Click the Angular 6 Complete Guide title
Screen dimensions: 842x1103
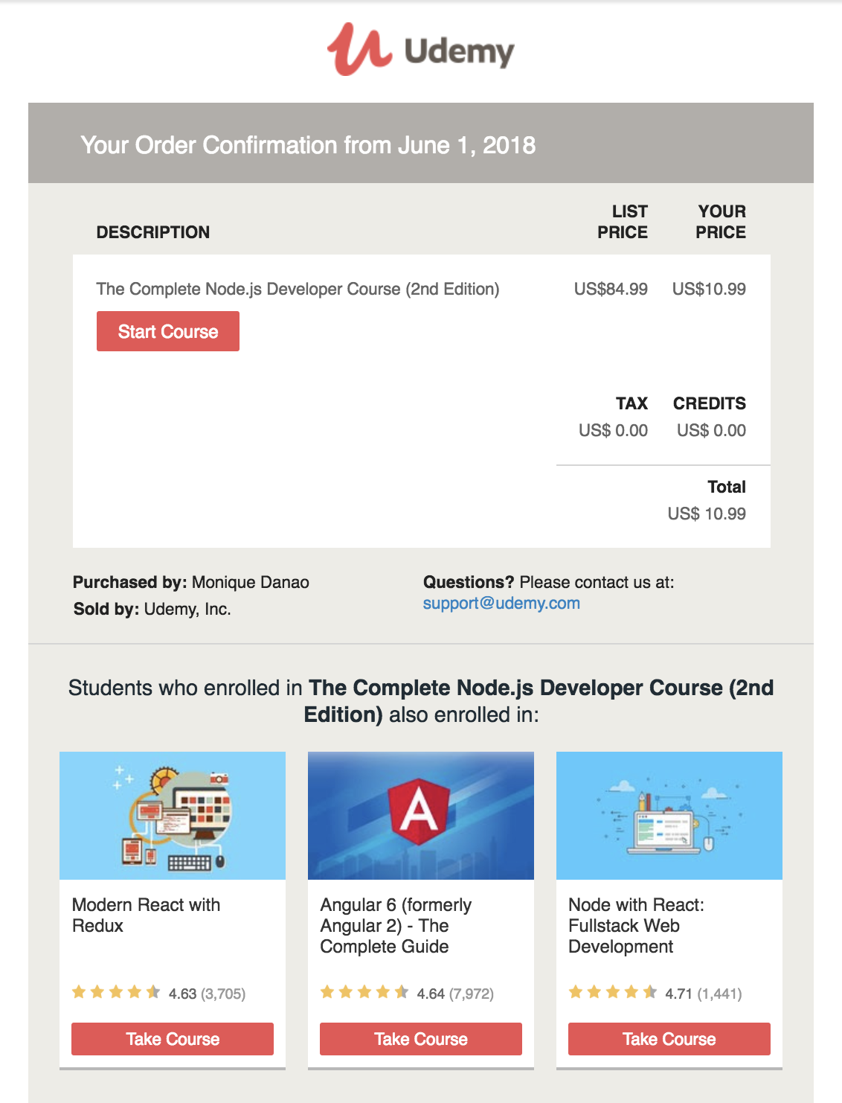(x=395, y=926)
